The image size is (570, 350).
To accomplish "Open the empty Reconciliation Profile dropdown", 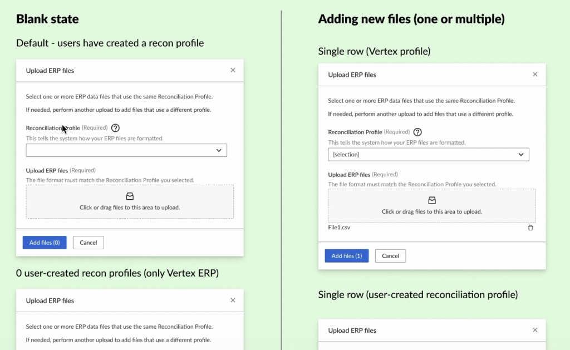I will tap(126, 150).
